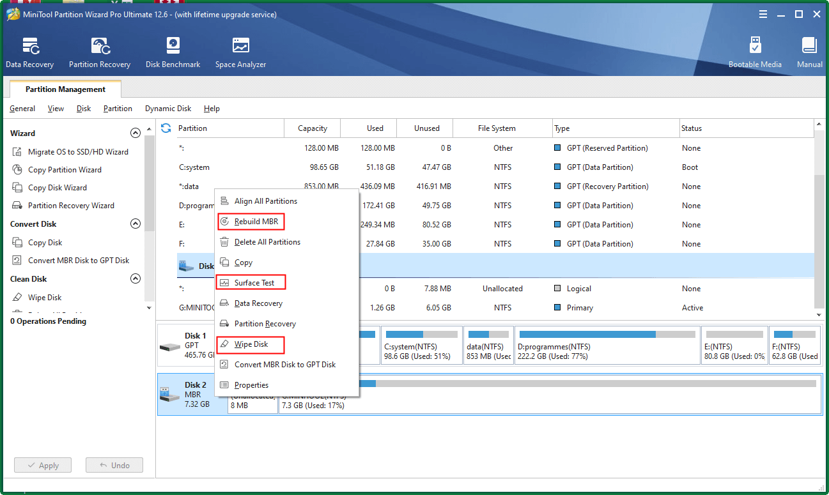Click the Data Recovery icon in the context menu
This screenshot has height=495, width=829.
[224, 303]
